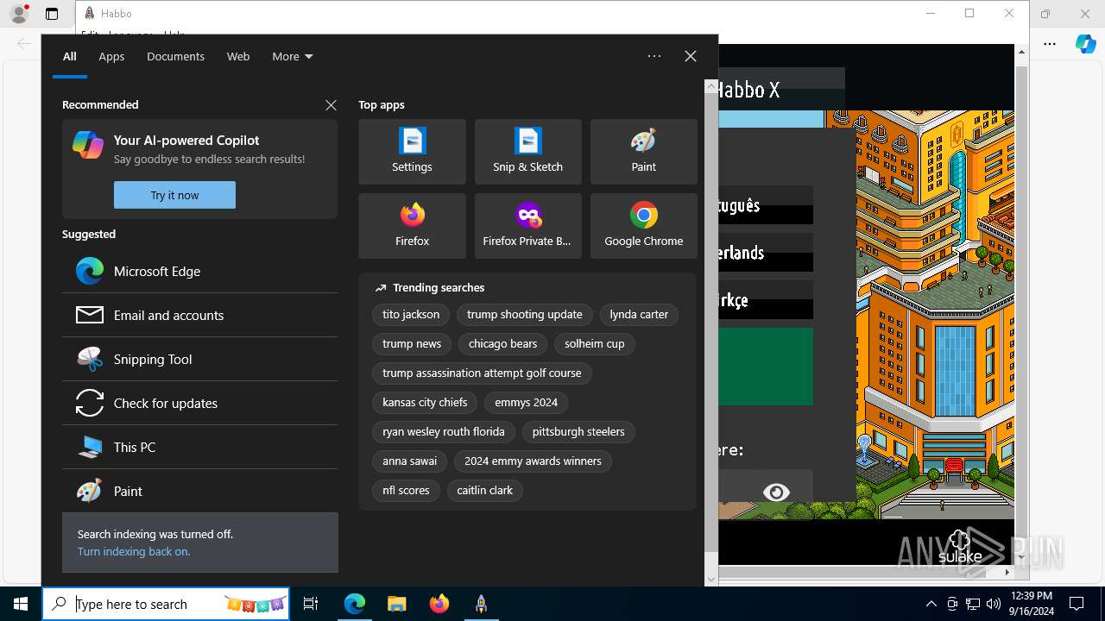This screenshot has width=1105, height=621.
Task: Switch to Habbo launcher taskbar icon
Action: (481, 604)
